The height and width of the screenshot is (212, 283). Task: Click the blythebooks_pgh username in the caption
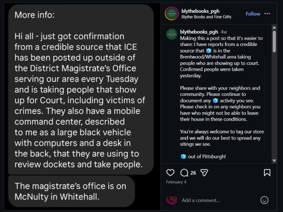click(199, 32)
